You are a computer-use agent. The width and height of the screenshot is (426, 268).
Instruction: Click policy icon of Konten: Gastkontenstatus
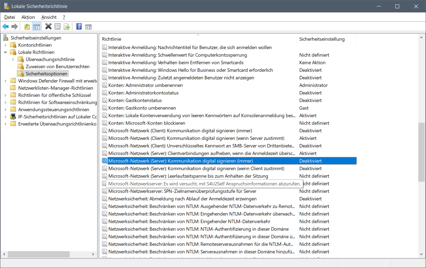tap(105, 100)
